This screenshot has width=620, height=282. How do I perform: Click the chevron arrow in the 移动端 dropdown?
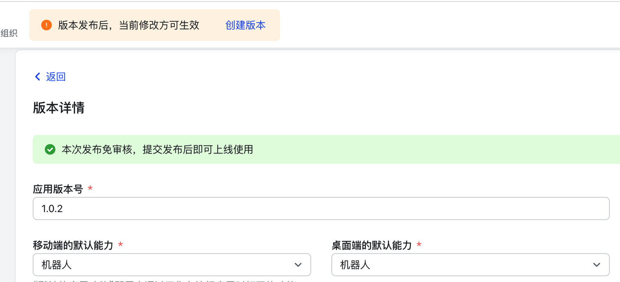click(x=298, y=265)
